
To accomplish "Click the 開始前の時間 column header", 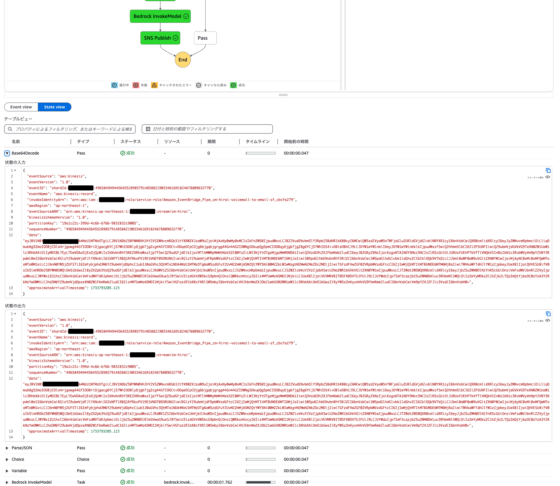I will click(296, 142).
